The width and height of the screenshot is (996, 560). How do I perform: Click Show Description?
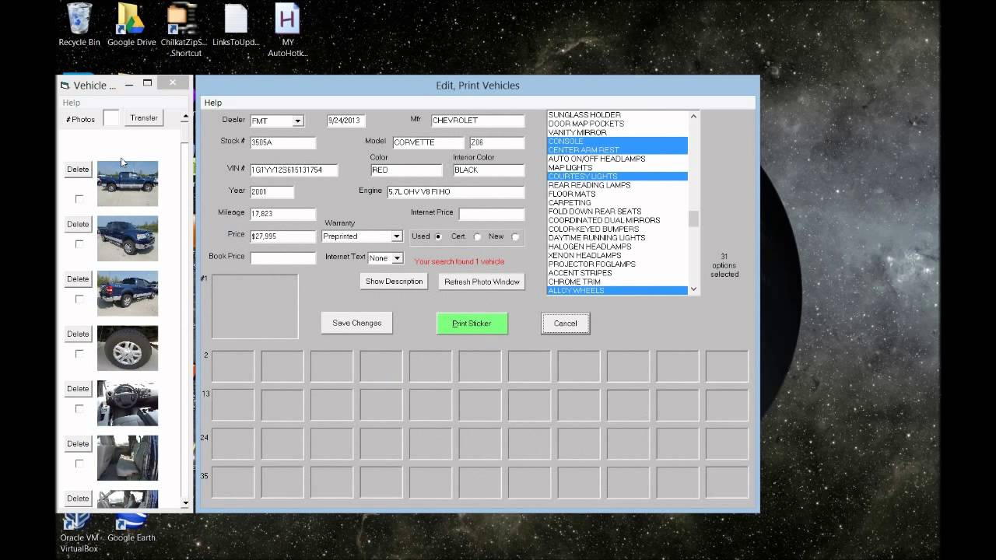click(395, 282)
